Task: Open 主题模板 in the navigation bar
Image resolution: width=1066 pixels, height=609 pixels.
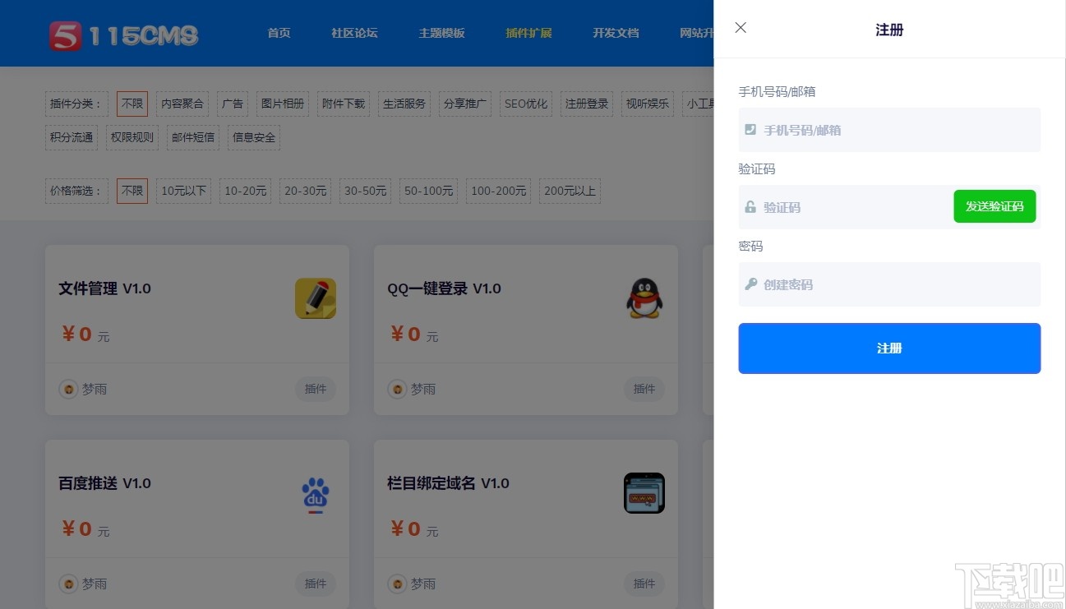Action: [x=441, y=33]
